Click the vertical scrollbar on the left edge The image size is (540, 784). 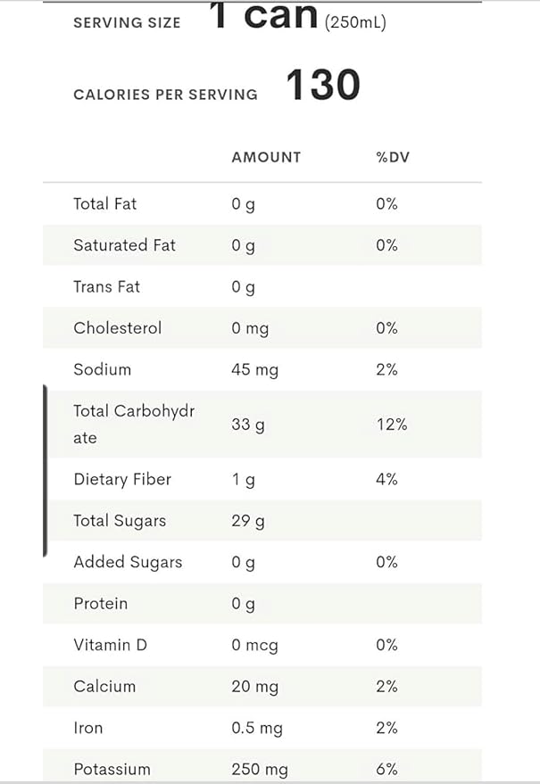pyautogui.click(x=45, y=471)
